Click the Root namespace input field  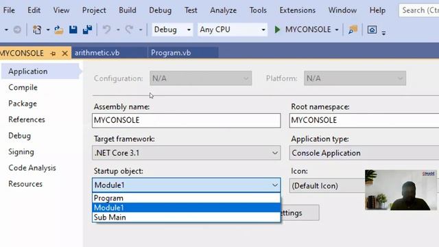tap(364, 121)
